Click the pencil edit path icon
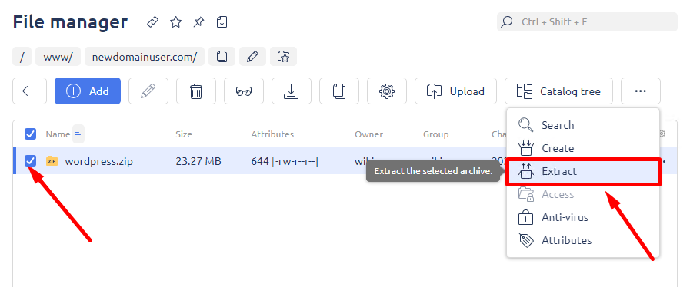This screenshot has width=690, height=287. [252, 56]
